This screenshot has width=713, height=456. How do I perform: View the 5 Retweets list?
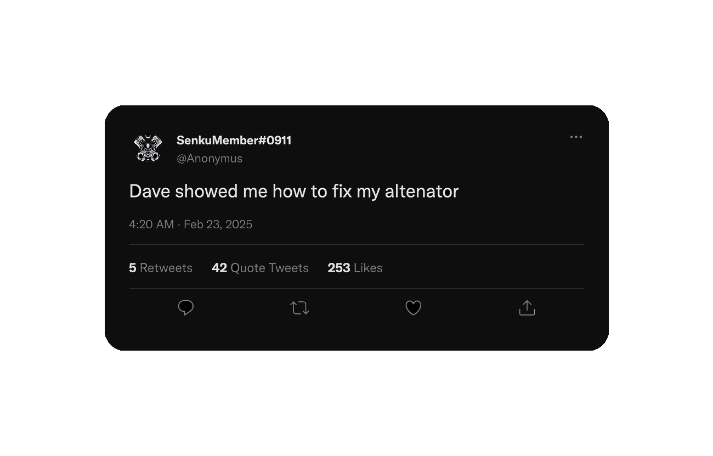(161, 268)
